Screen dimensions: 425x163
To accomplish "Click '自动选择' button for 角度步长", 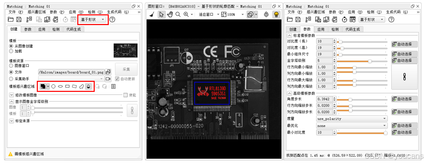I will coord(404,99).
